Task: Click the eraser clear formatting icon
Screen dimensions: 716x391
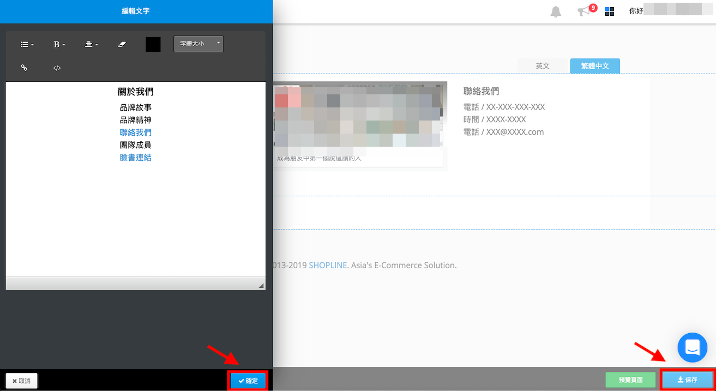Action: (122, 45)
